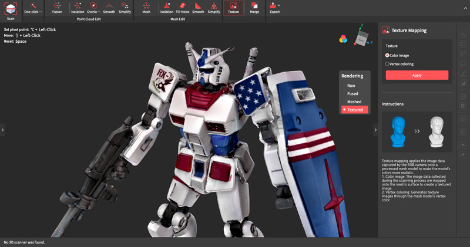Viewport: 470px width, 247px height.
Task: Expand the left side panel arrow
Action: (2, 130)
